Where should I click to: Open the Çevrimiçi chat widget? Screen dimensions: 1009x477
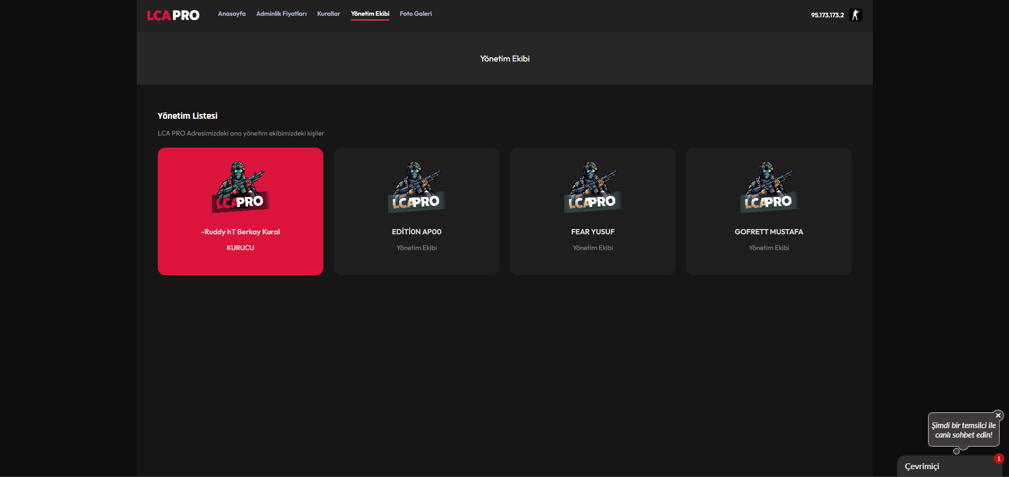(949, 466)
